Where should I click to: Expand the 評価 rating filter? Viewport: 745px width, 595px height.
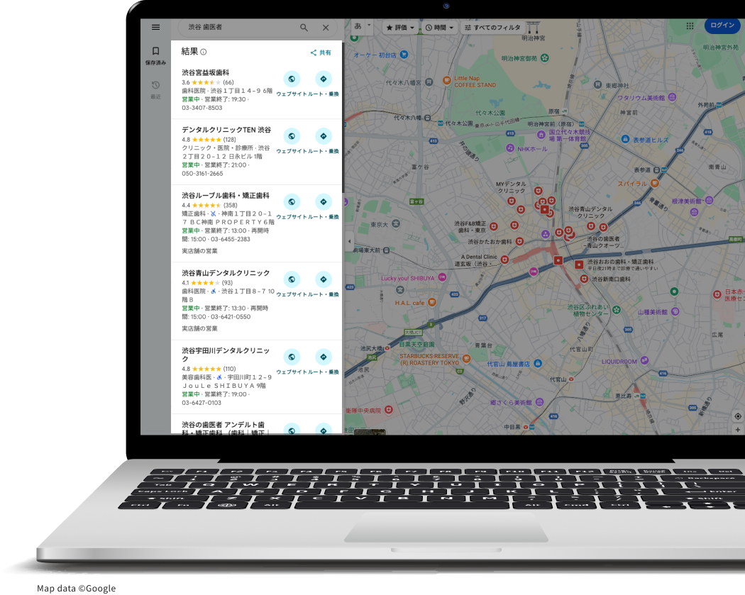[x=399, y=28]
